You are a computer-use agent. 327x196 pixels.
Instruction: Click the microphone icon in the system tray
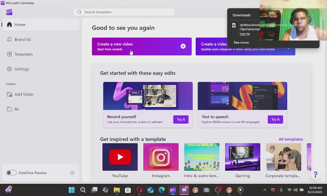[x=281, y=190]
